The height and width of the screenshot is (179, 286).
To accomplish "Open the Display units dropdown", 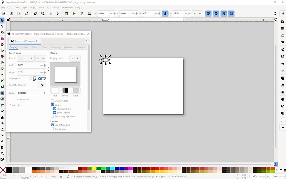I will [x=75, y=58].
